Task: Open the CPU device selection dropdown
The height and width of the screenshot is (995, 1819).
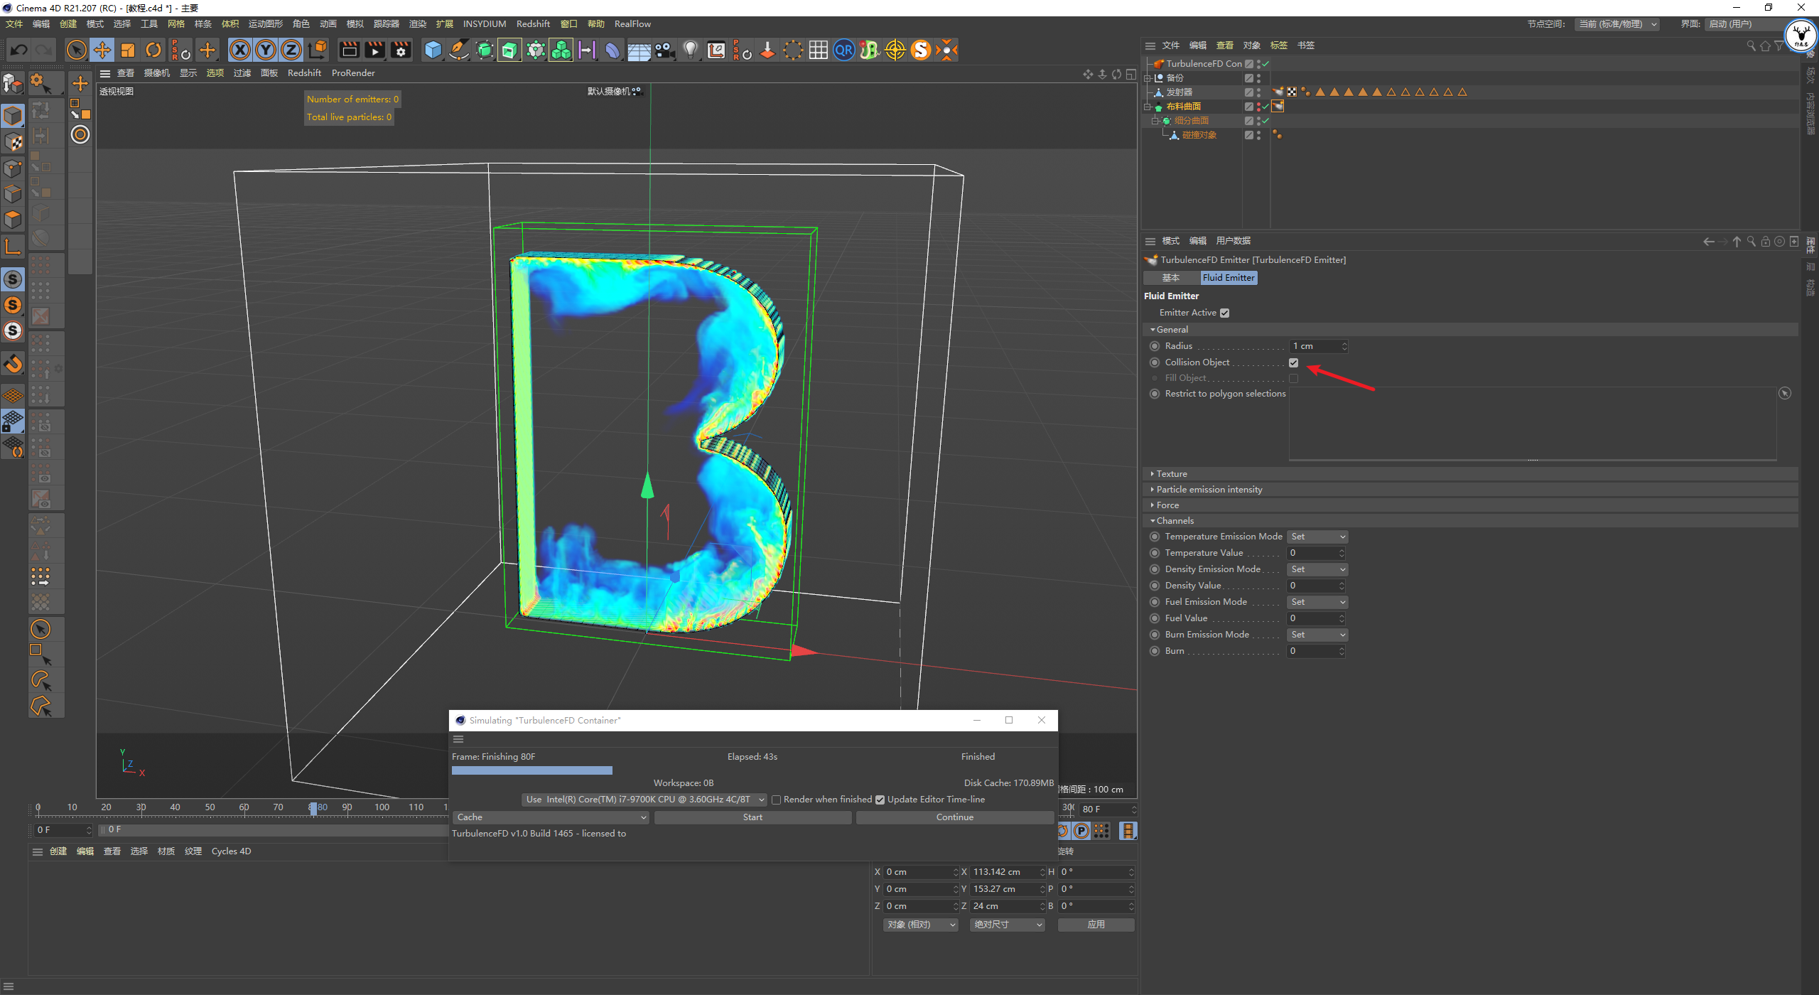Action: 644,800
